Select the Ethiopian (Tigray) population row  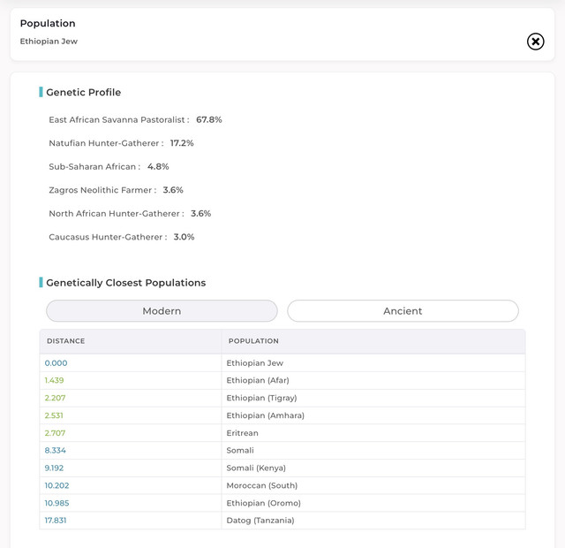coord(282,398)
